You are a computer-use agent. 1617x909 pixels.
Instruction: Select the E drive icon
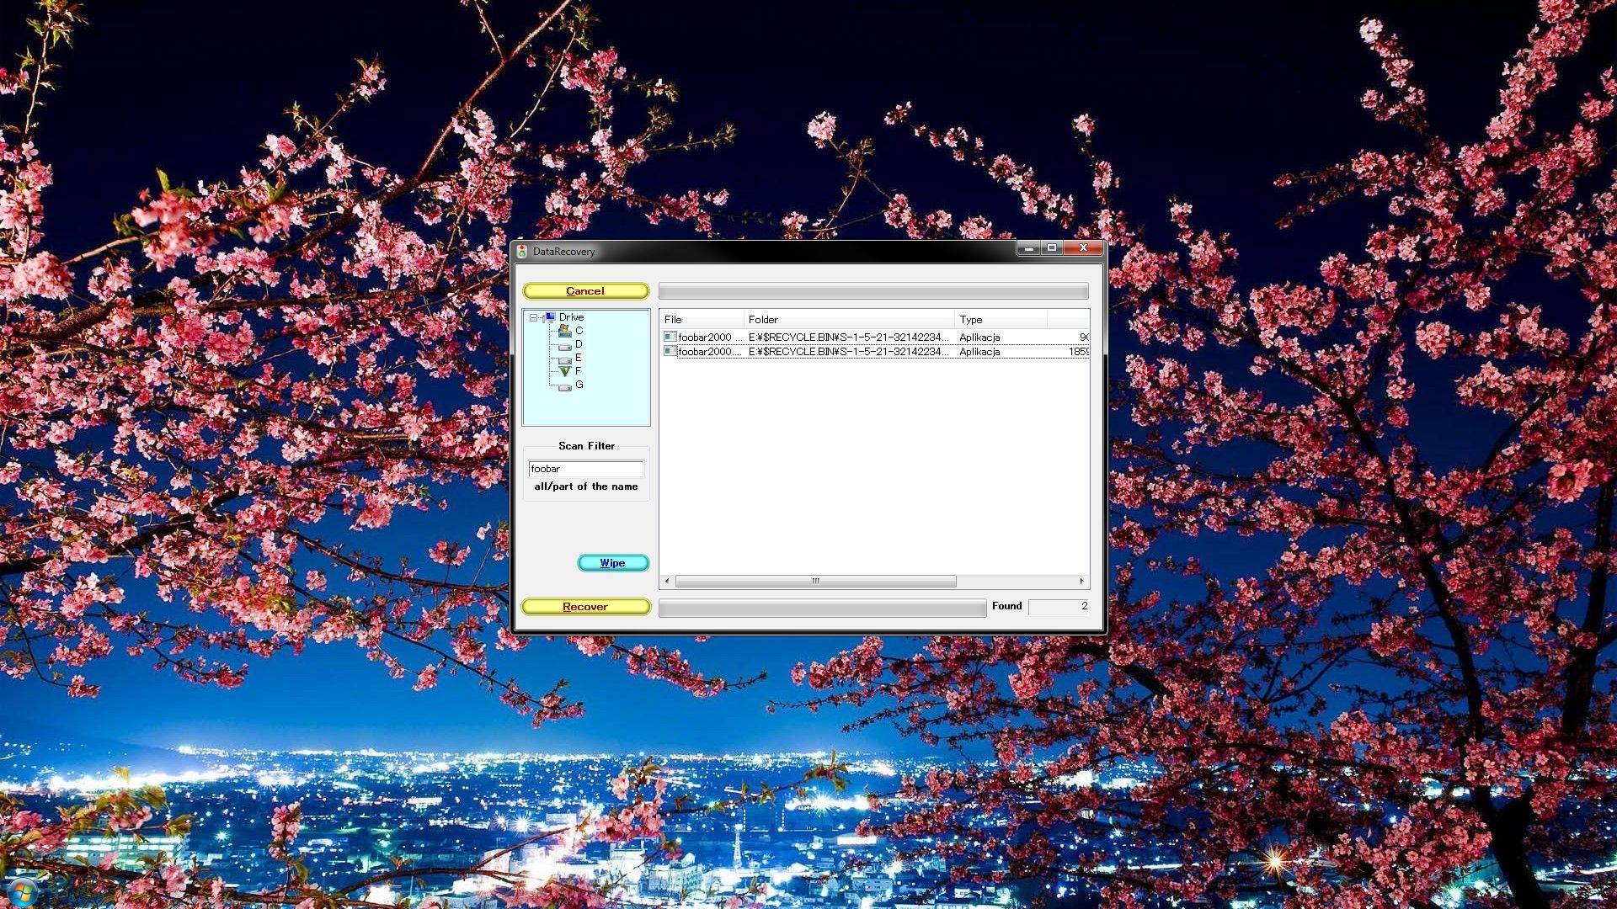(x=564, y=360)
